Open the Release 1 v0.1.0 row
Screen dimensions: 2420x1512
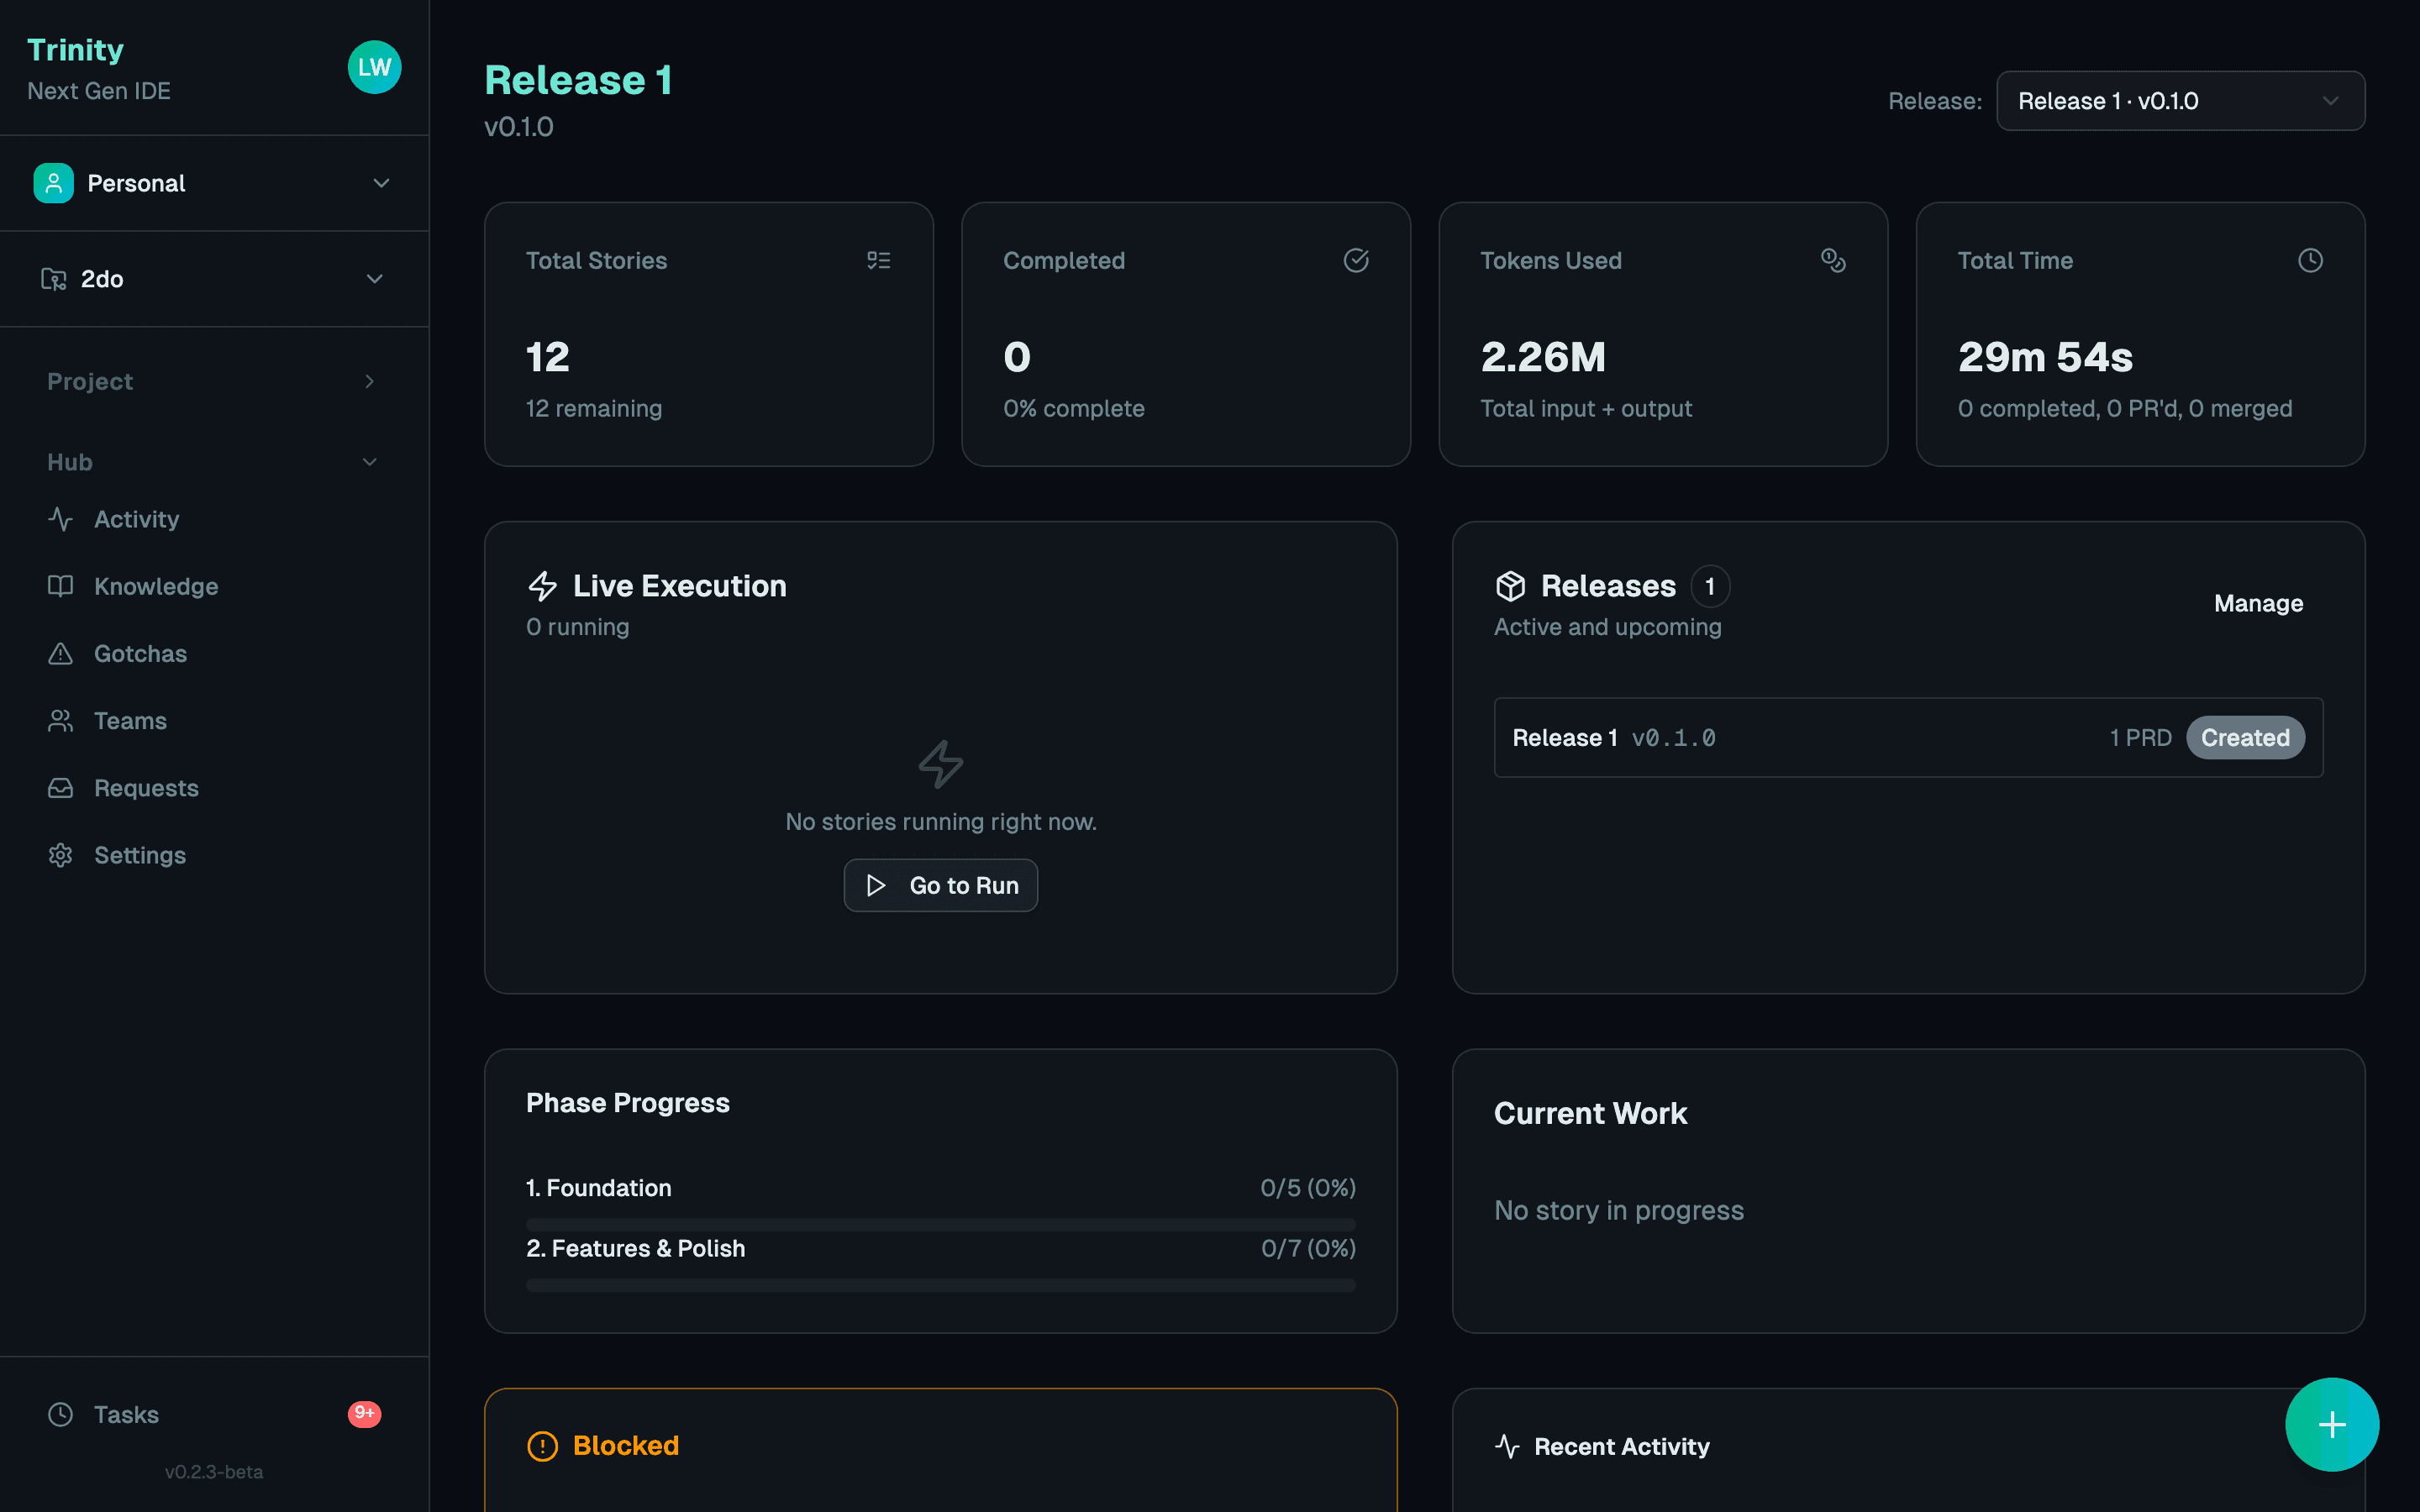(x=1908, y=737)
